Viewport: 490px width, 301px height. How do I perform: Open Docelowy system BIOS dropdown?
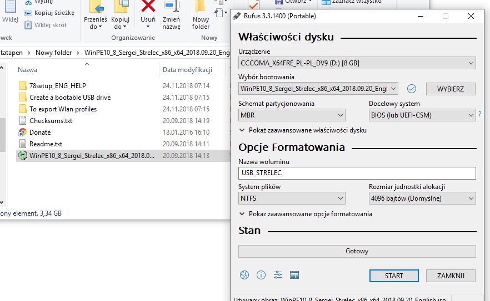[x=422, y=115]
